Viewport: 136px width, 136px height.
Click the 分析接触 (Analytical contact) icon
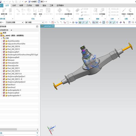102,11
